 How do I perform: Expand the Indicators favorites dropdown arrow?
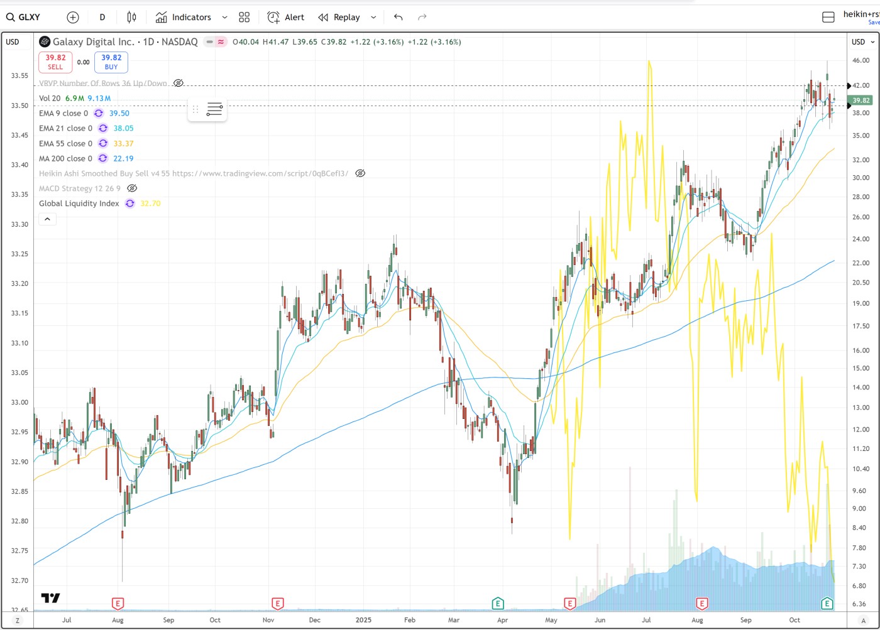click(x=224, y=17)
